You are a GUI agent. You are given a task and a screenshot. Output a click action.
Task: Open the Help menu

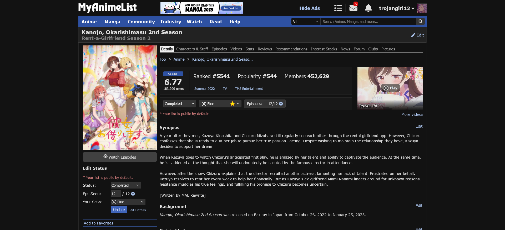click(x=235, y=22)
